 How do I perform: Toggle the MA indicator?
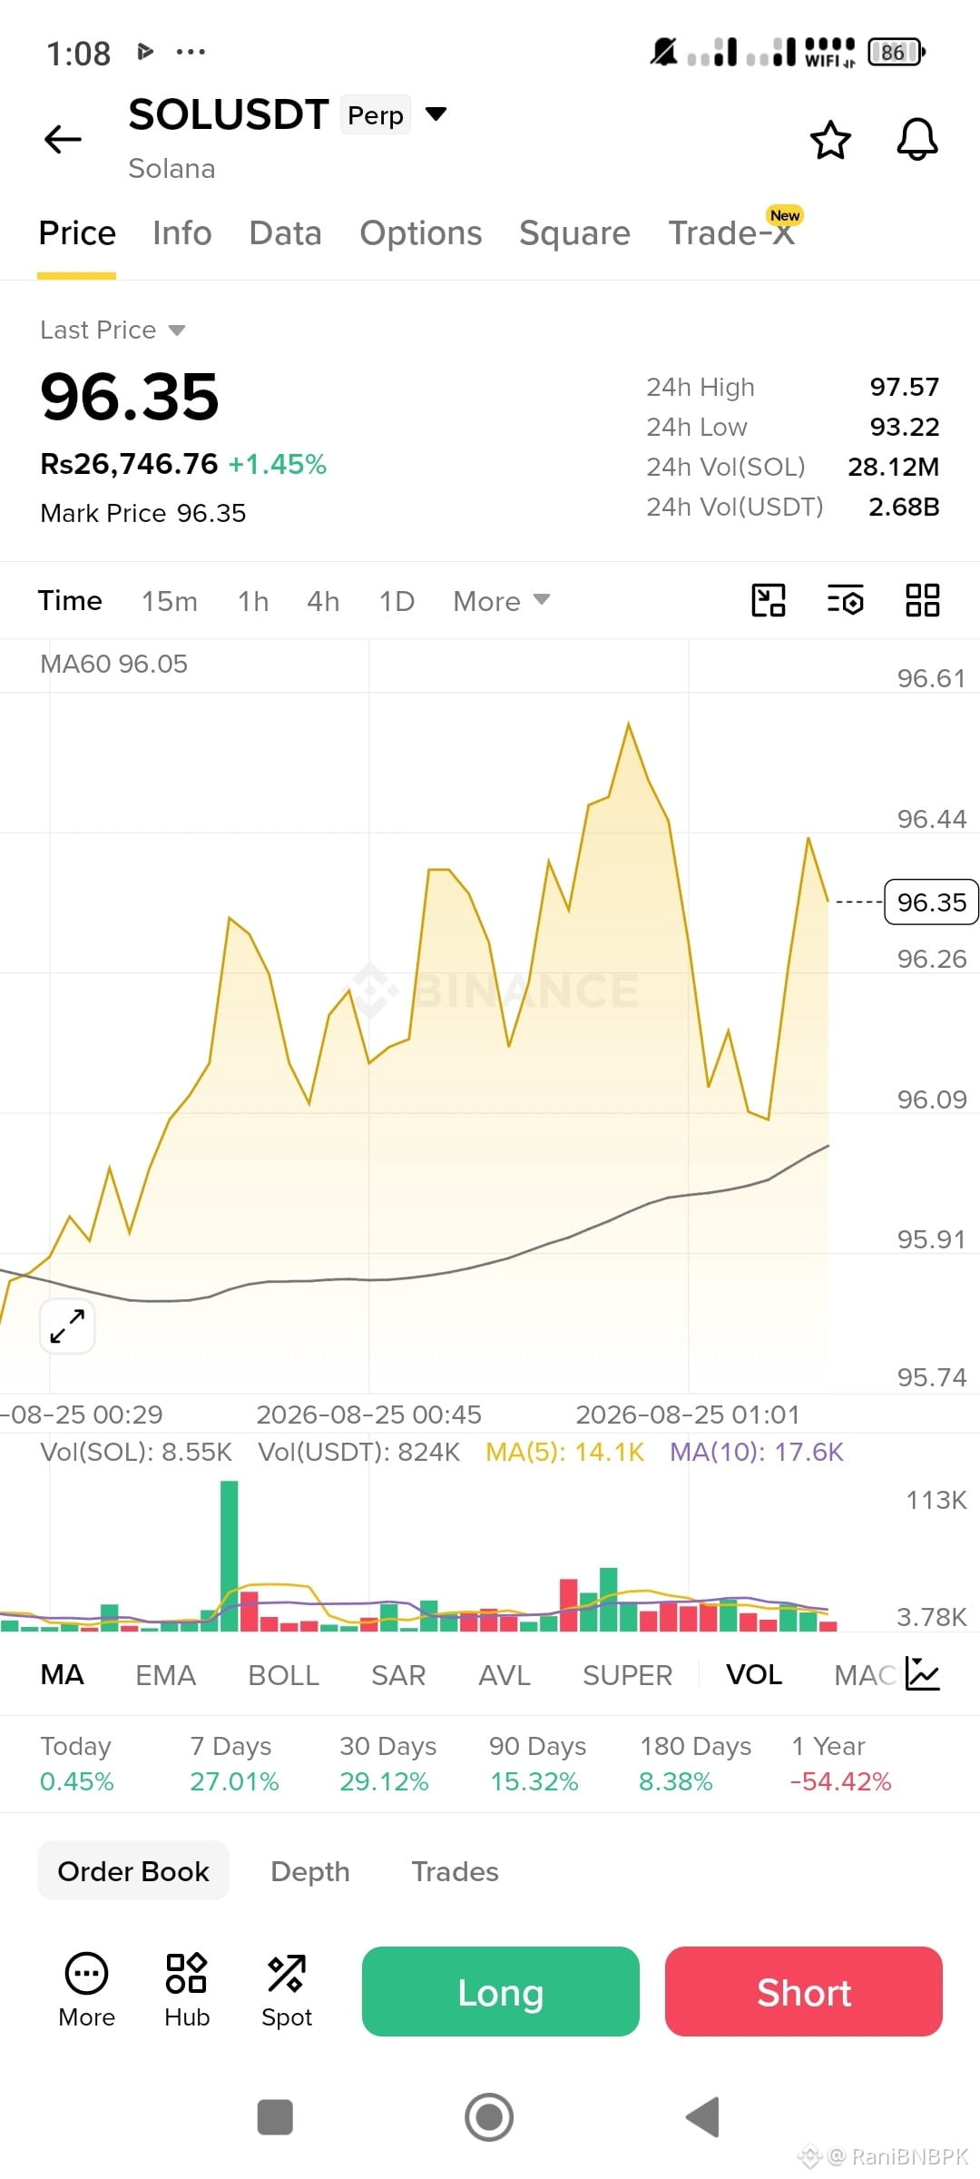pyautogui.click(x=63, y=1674)
